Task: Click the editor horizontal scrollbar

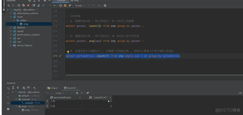Action: [154, 75]
